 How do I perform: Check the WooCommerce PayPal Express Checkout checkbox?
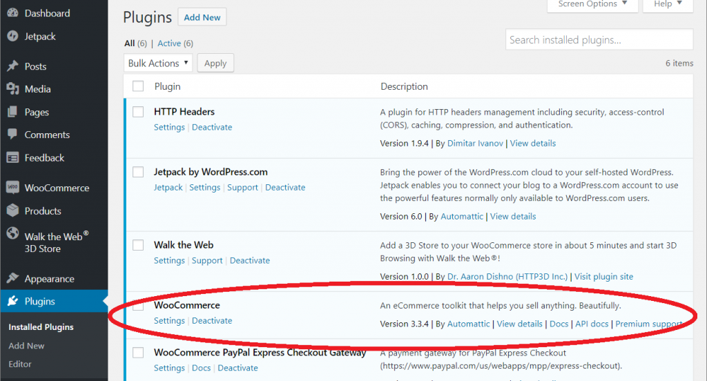click(138, 353)
